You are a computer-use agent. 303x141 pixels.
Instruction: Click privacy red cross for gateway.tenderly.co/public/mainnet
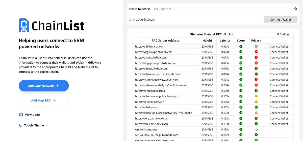[x=256, y=85]
